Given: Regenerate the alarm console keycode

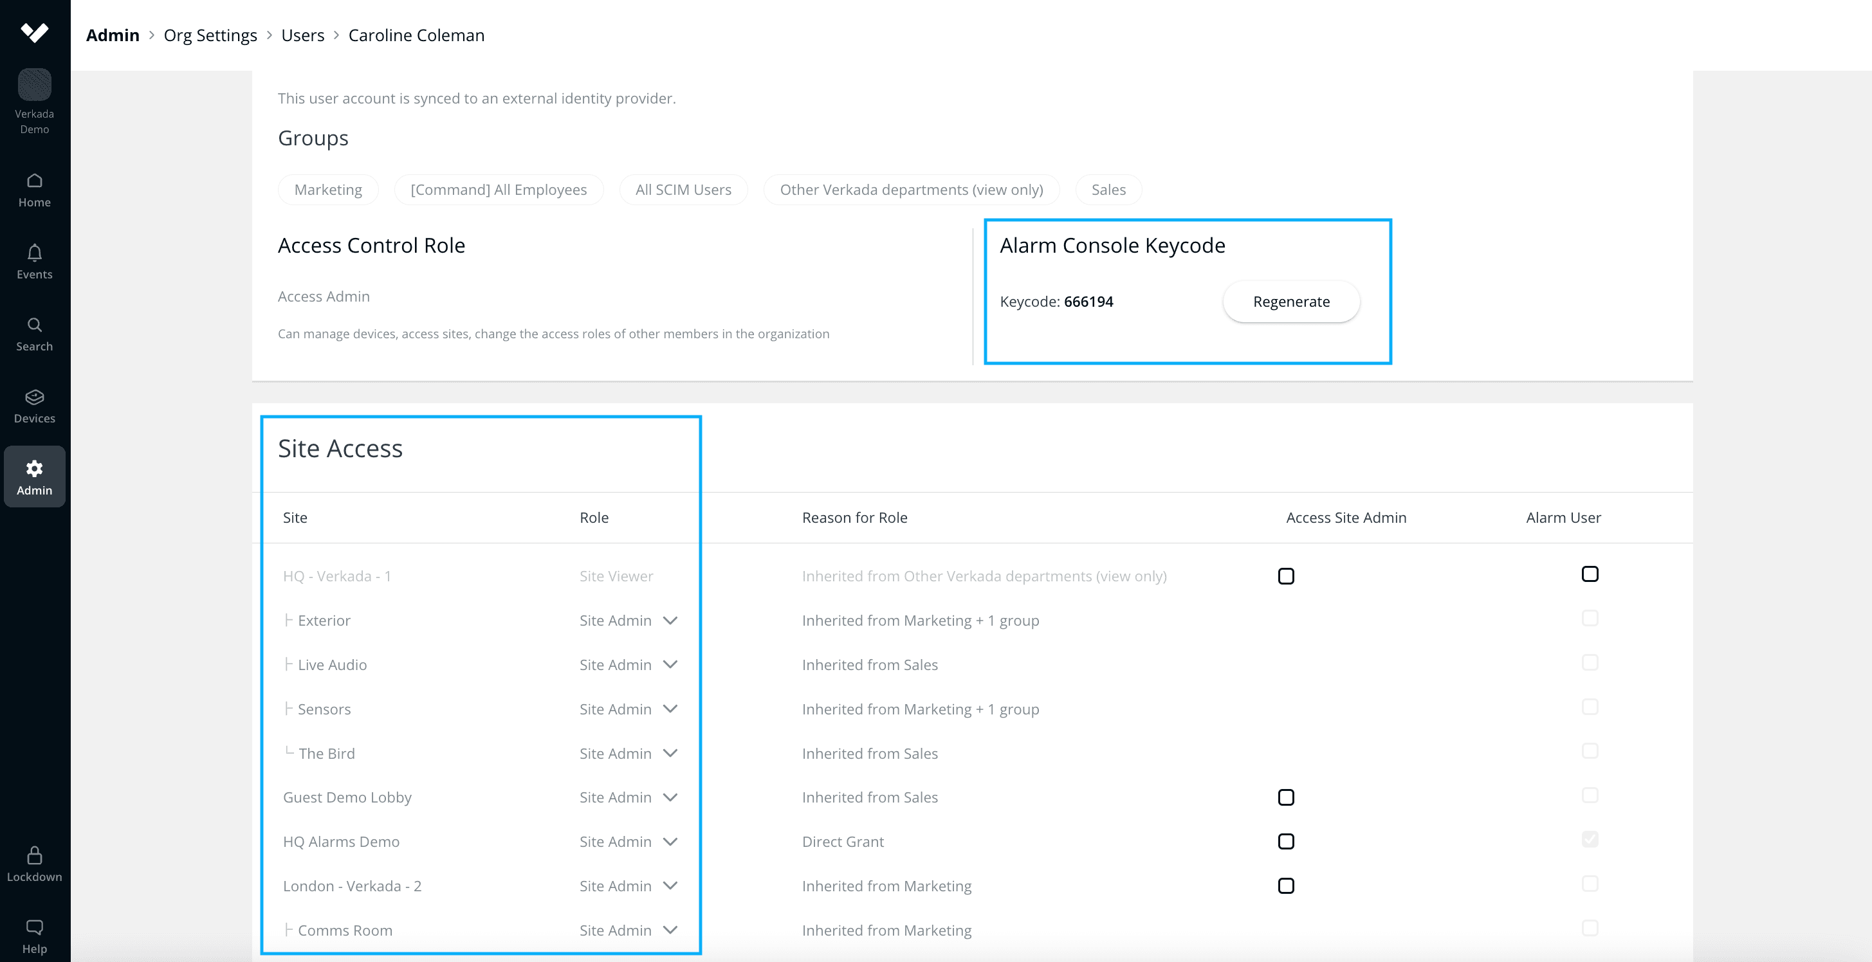Looking at the screenshot, I should pos(1290,302).
